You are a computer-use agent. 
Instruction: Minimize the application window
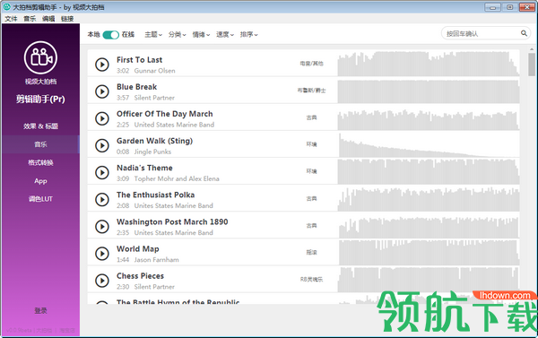coord(492,7)
